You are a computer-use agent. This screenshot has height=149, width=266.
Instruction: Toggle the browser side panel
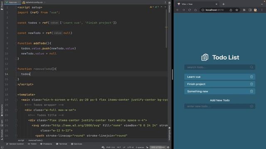coord(250,10)
